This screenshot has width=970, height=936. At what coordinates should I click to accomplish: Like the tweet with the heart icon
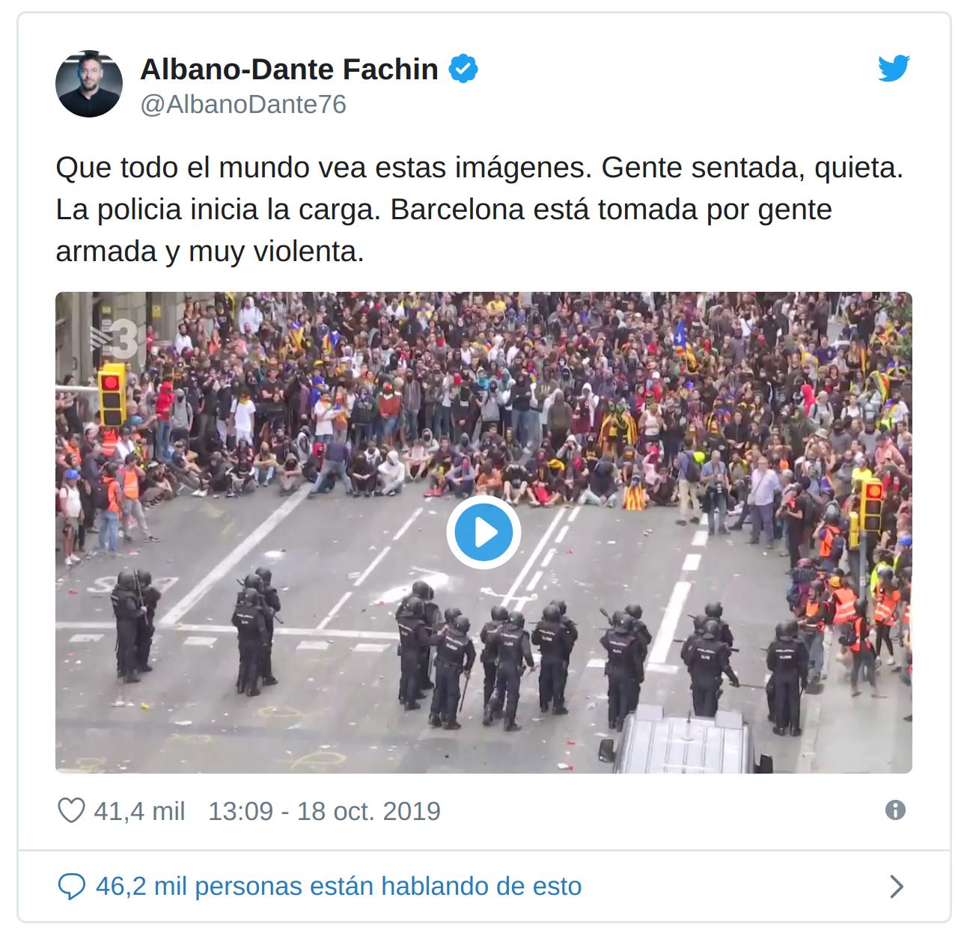coord(71,810)
